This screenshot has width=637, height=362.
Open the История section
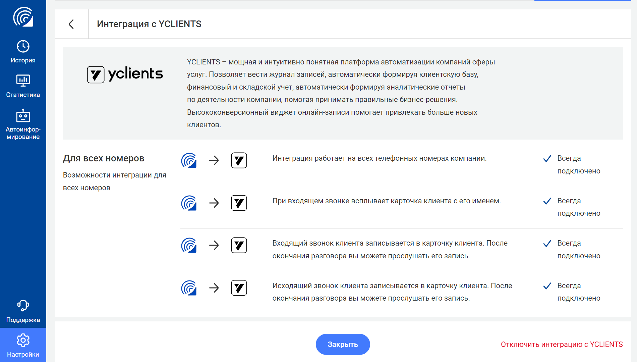tap(23, 52)
